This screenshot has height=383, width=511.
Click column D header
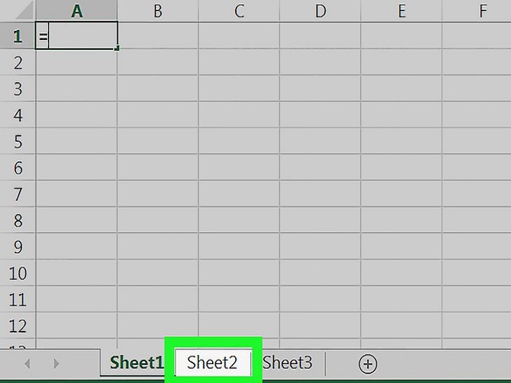click(x=320, y=11)
